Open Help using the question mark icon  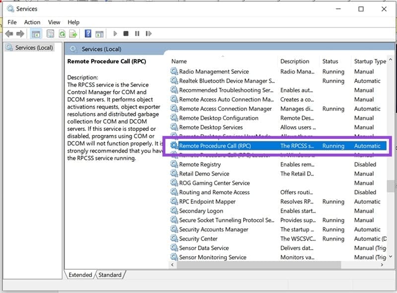[x=87, y=33]
